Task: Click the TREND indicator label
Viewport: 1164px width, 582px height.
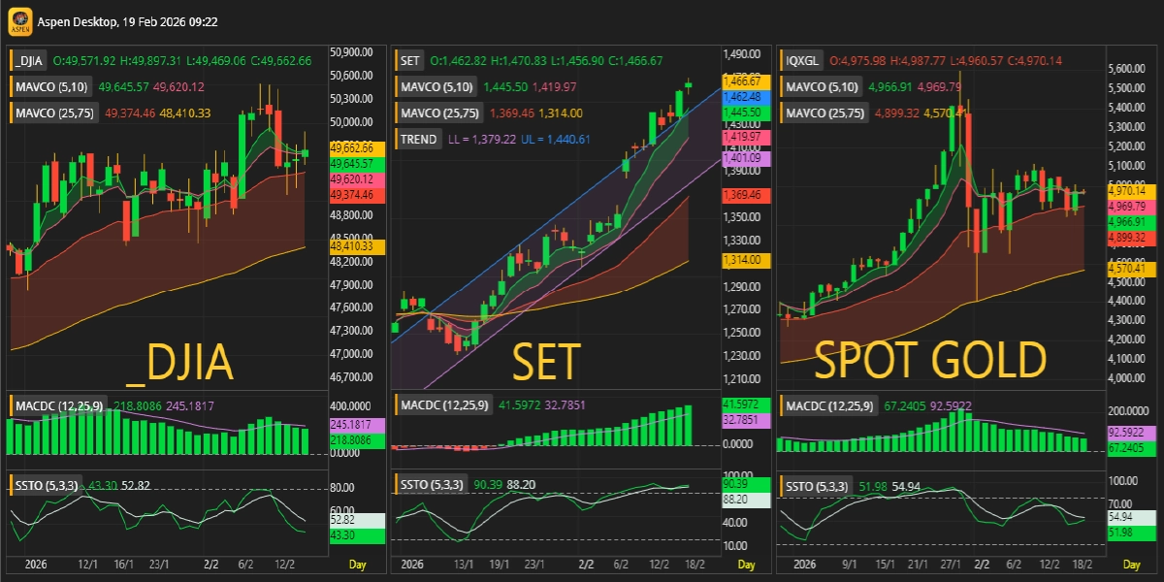Action: point(418,140)
